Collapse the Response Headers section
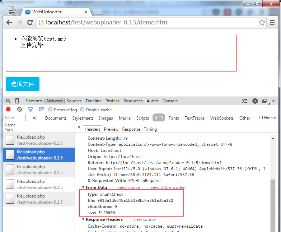This screenshot has width=281, height=232. pos(83,219)
